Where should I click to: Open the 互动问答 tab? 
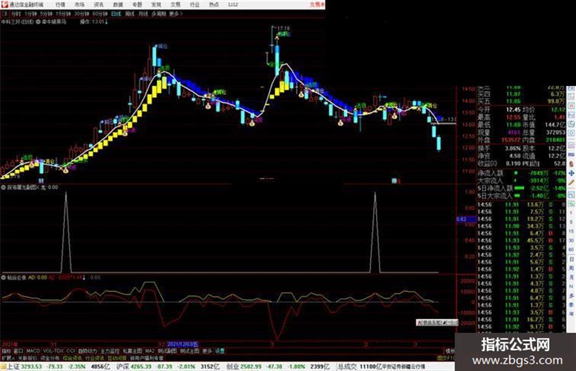coord(117,358)
